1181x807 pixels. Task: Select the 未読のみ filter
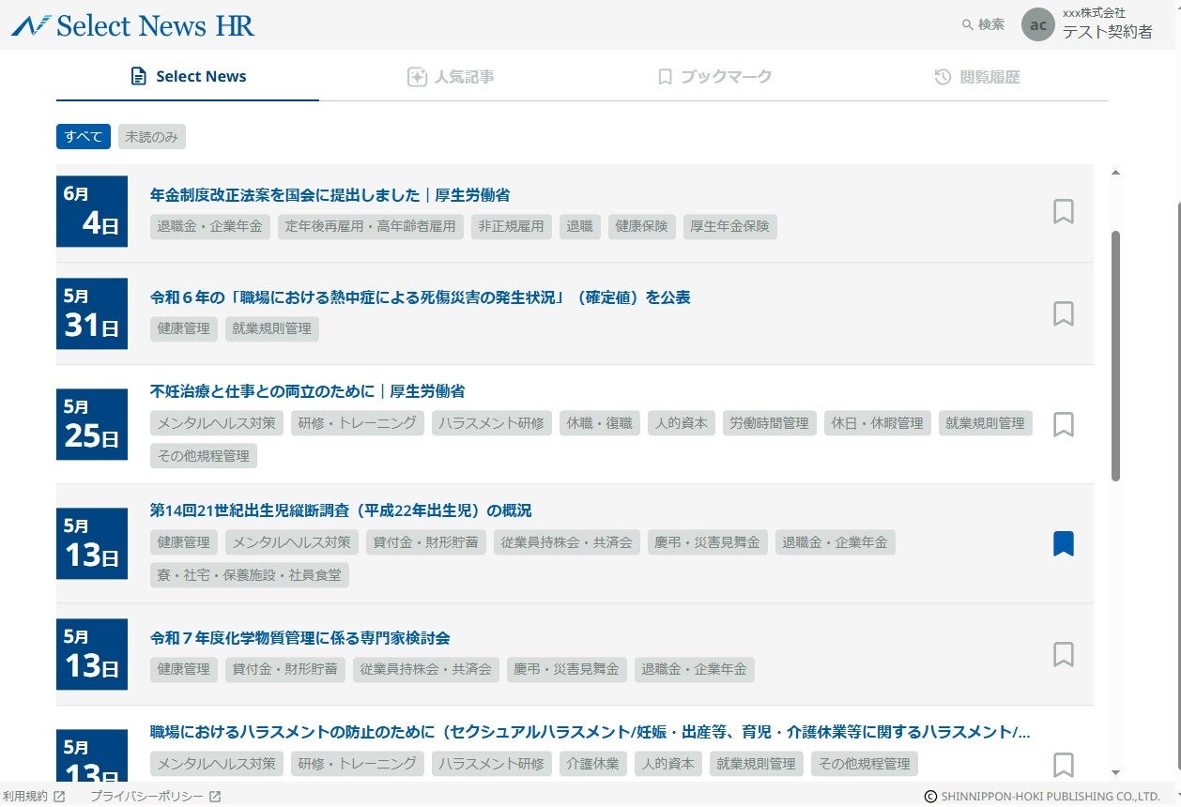152,137
